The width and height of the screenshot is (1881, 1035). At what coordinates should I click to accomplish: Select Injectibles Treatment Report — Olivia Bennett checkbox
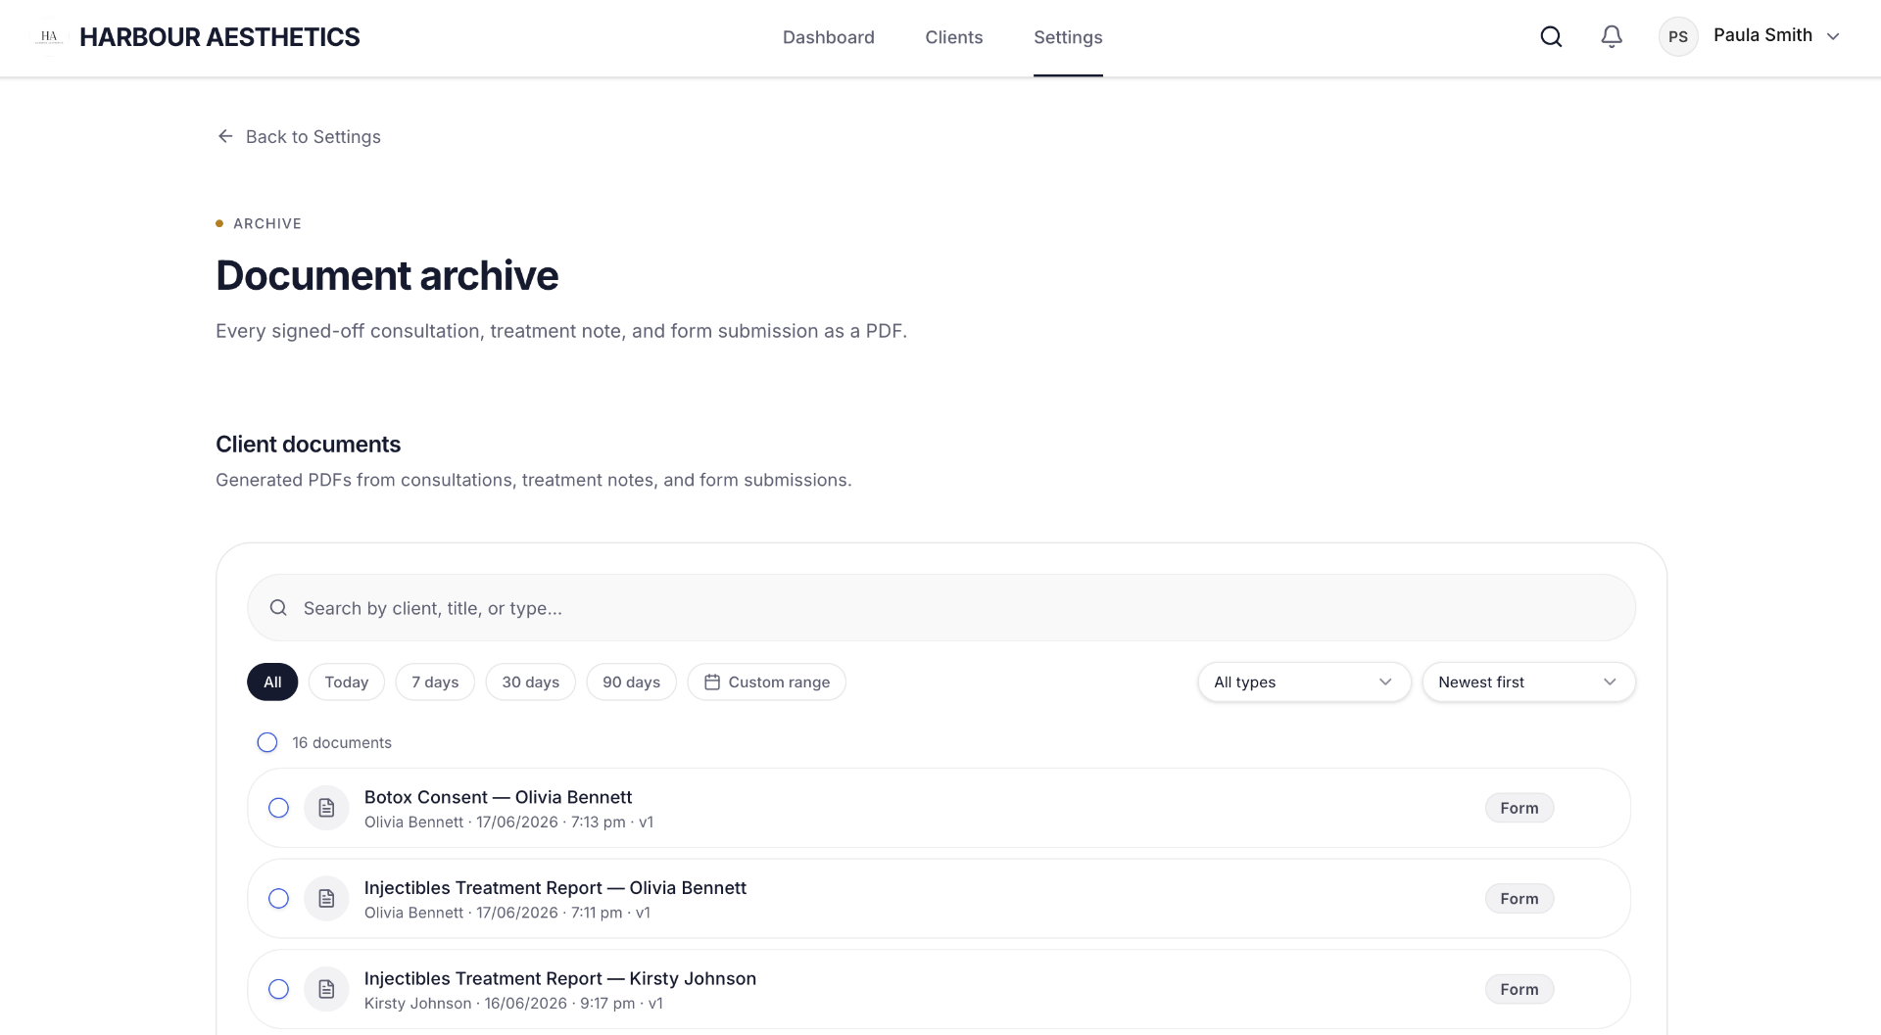[x=279, y=899]
